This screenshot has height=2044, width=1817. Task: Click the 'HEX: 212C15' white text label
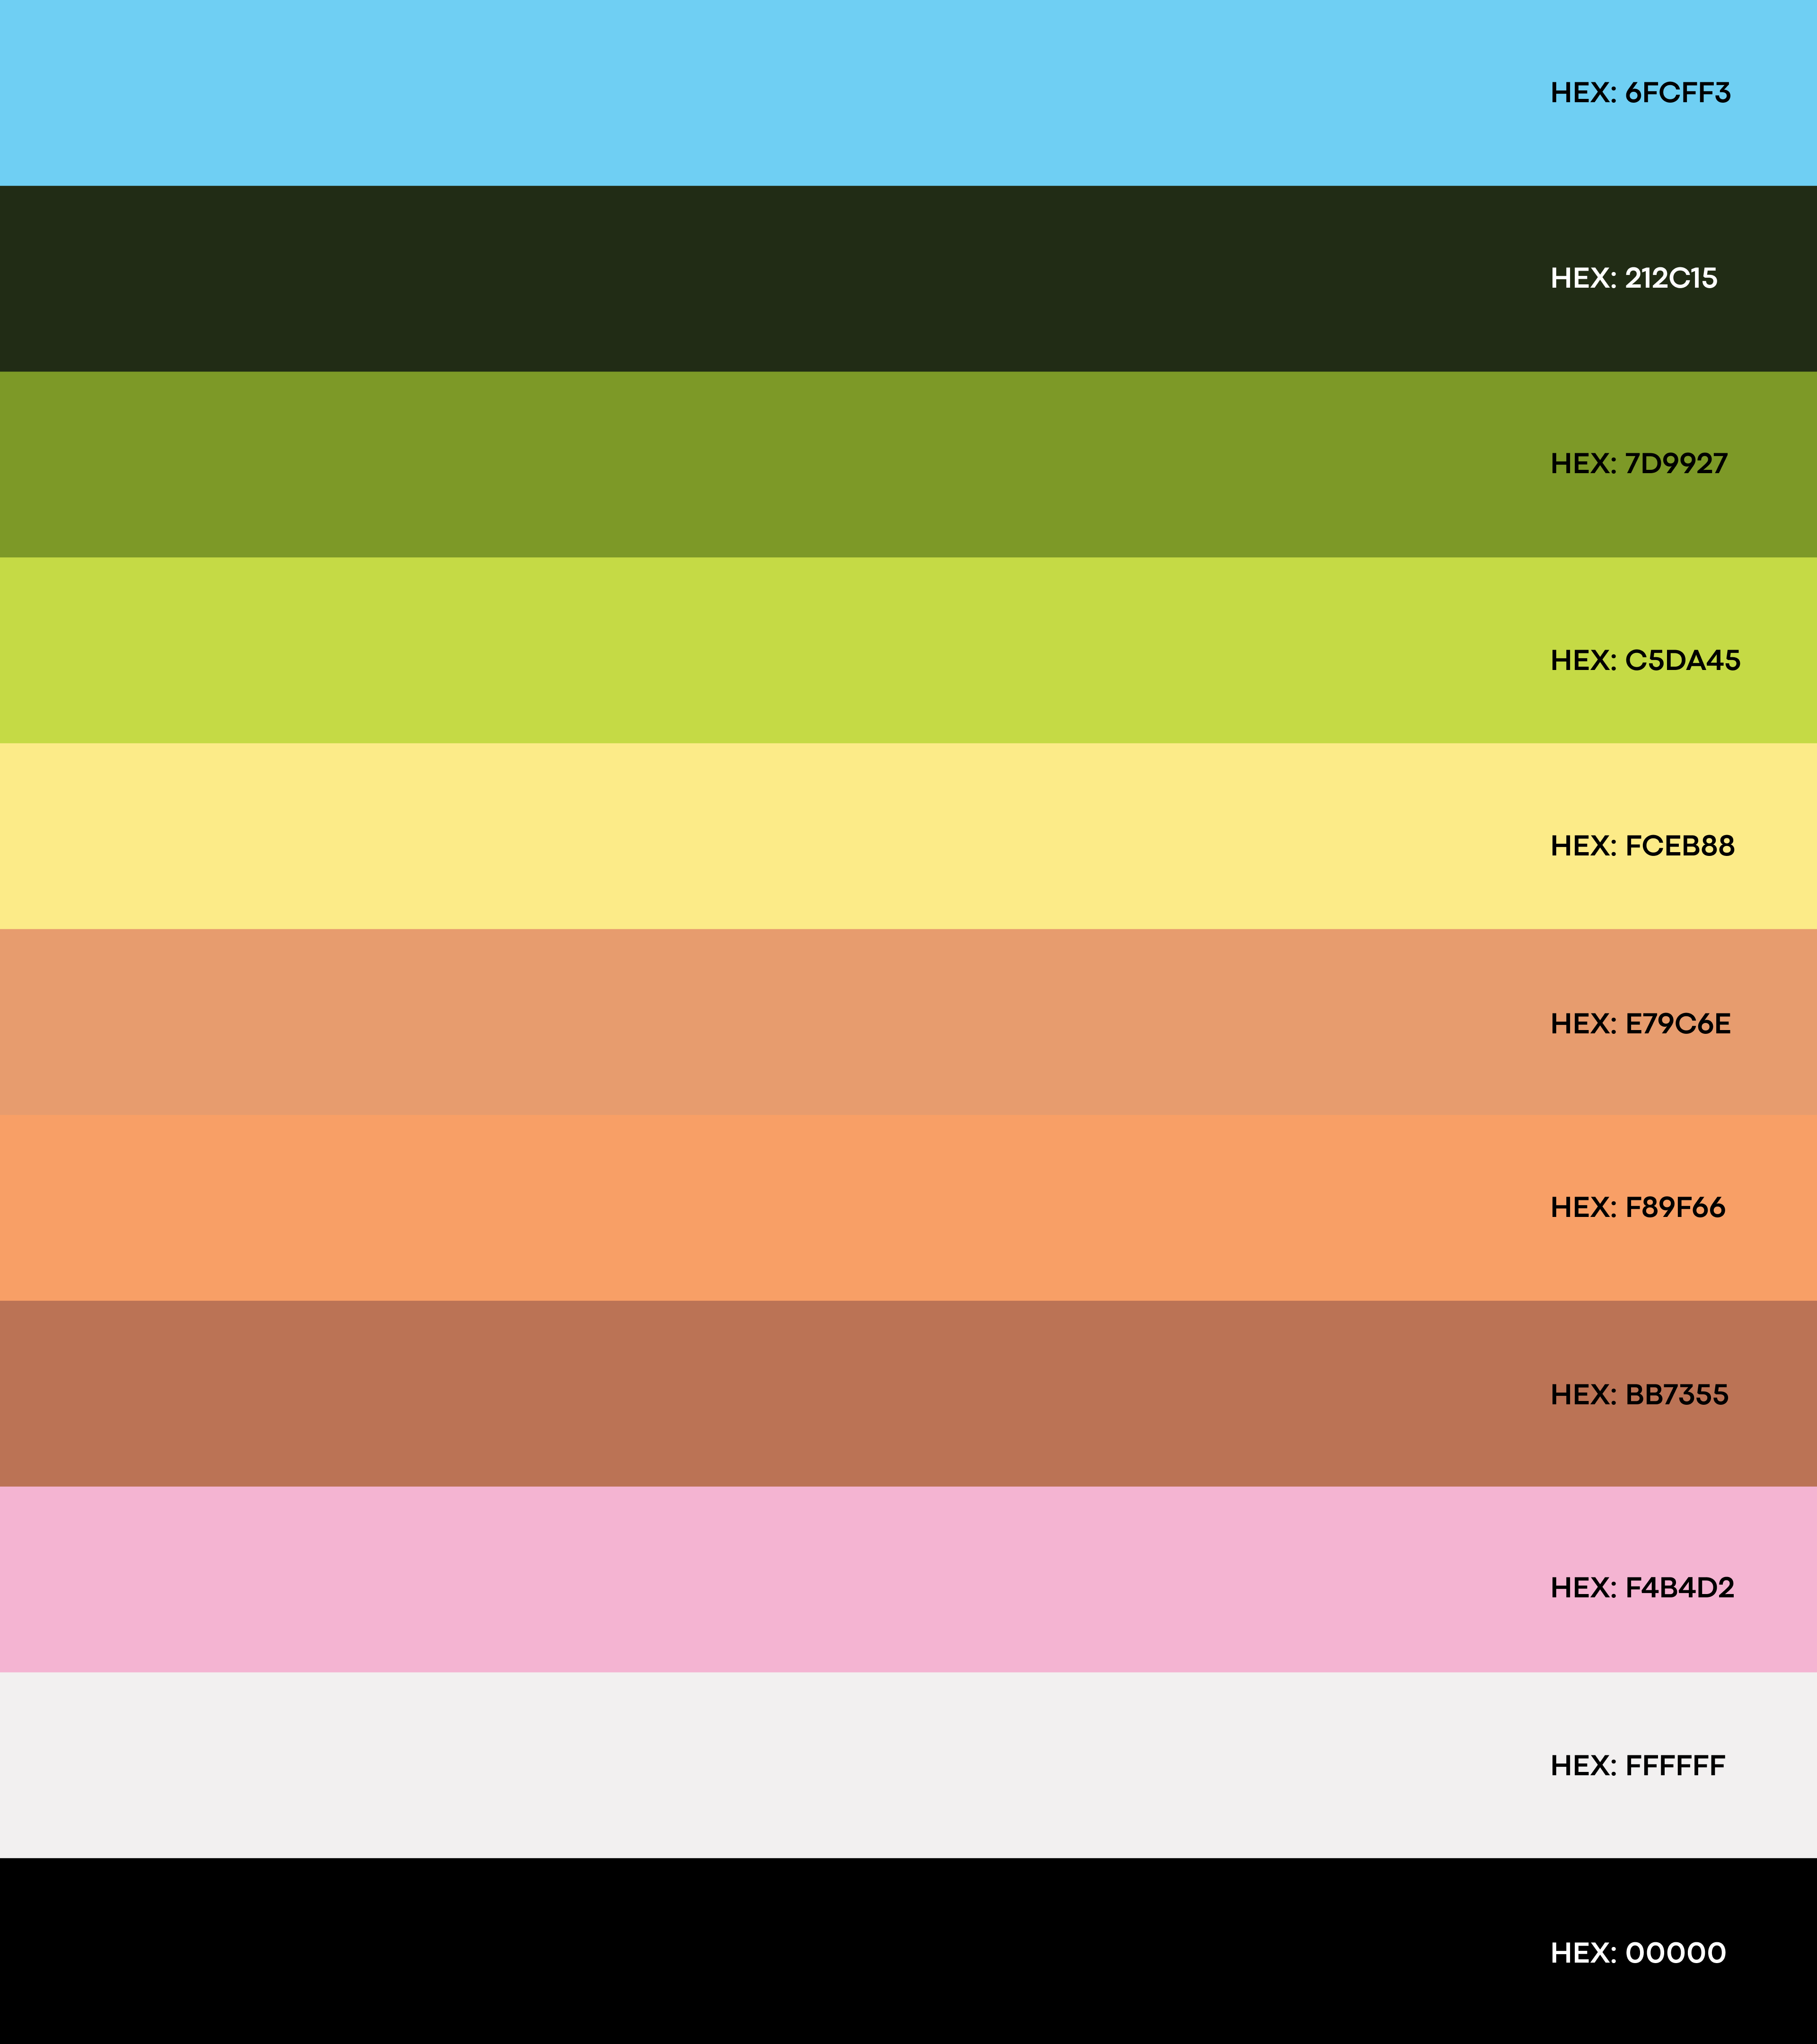(x=1633, y=278)
